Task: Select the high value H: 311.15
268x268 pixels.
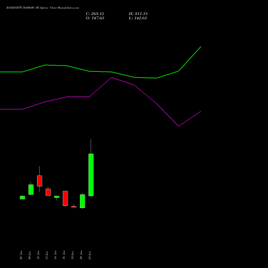Action: pos(138,14)
